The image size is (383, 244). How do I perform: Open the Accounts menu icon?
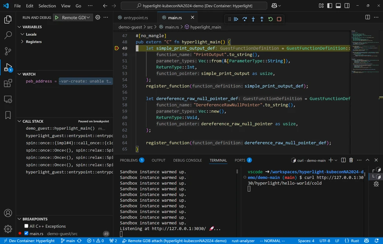tap(8, 213)
